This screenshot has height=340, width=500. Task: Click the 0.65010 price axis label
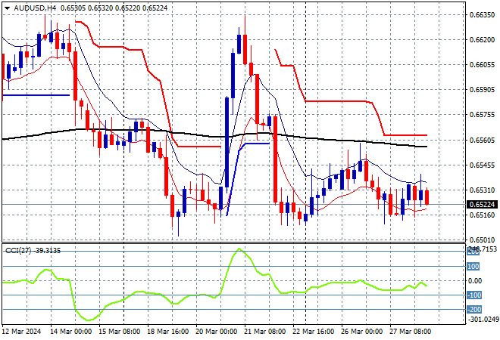point(480,240)
